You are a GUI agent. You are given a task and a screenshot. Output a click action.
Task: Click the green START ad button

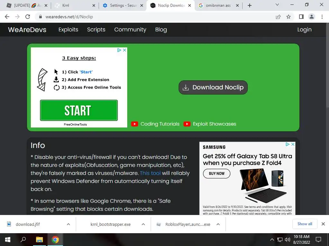point(79,110)
